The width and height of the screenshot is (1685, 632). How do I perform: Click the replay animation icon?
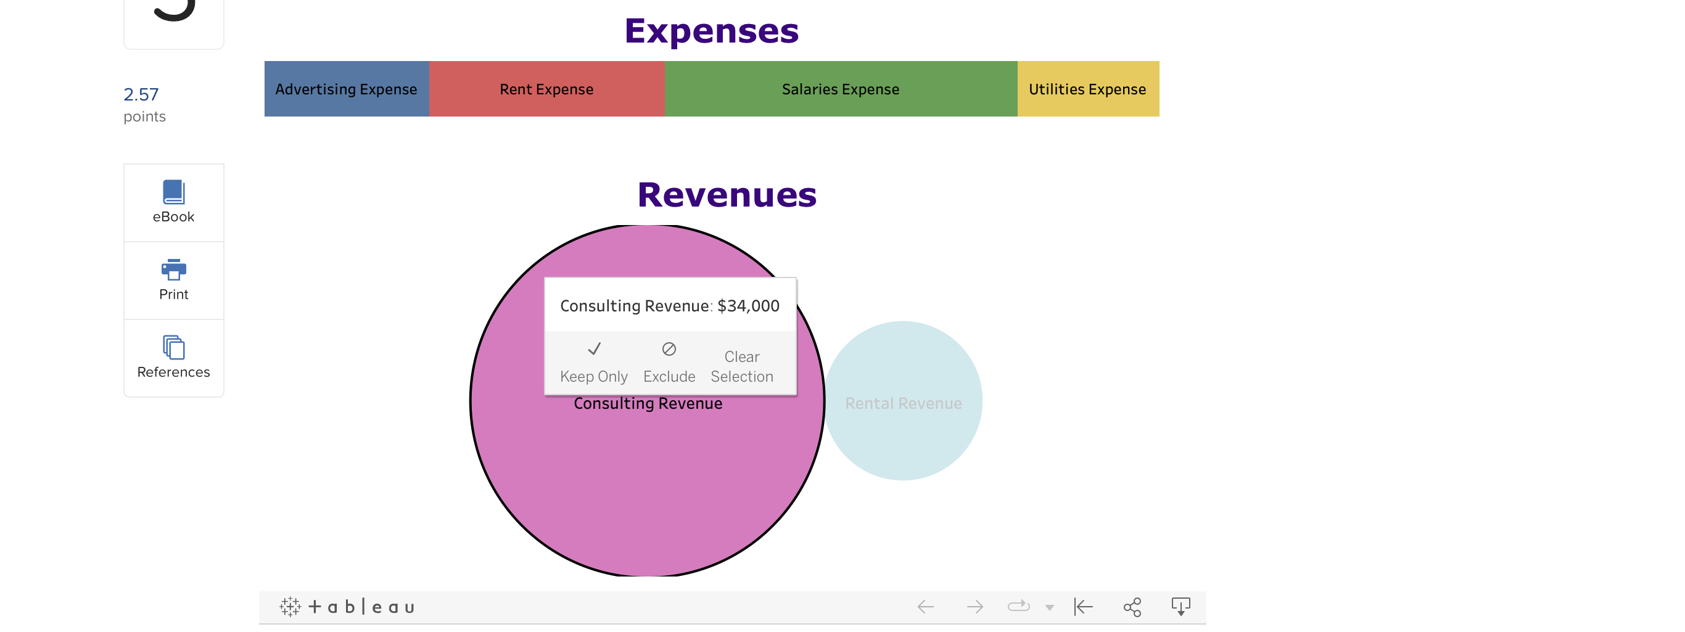[1018, 606]
